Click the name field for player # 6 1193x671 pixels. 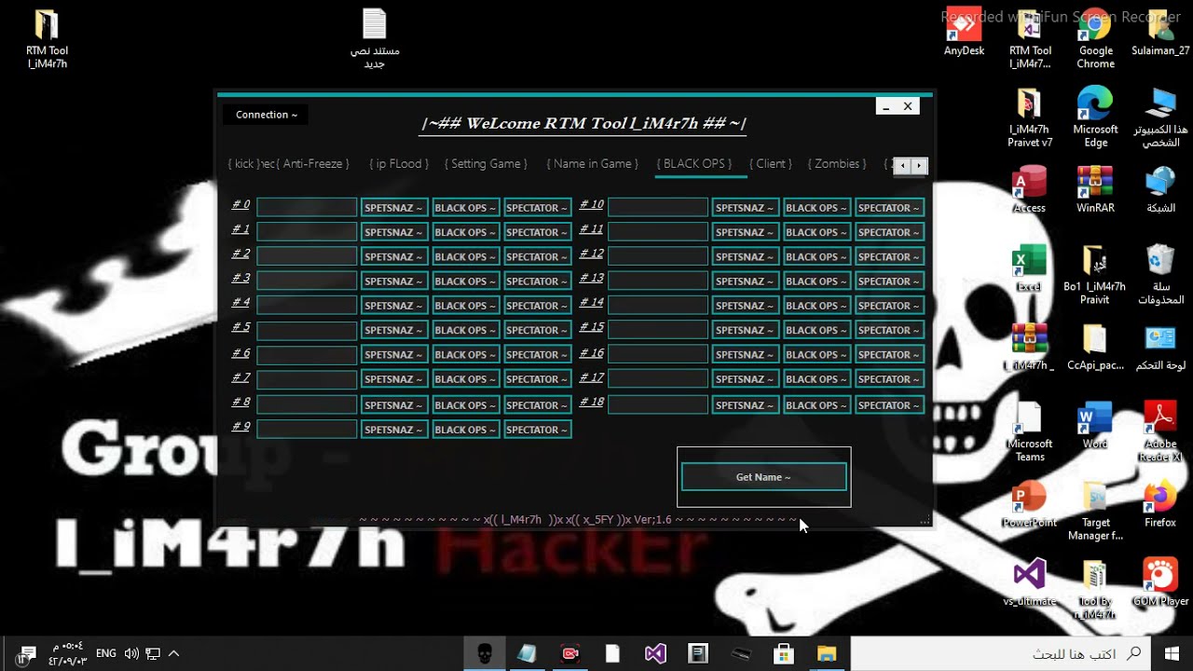(x=307, y=355)
